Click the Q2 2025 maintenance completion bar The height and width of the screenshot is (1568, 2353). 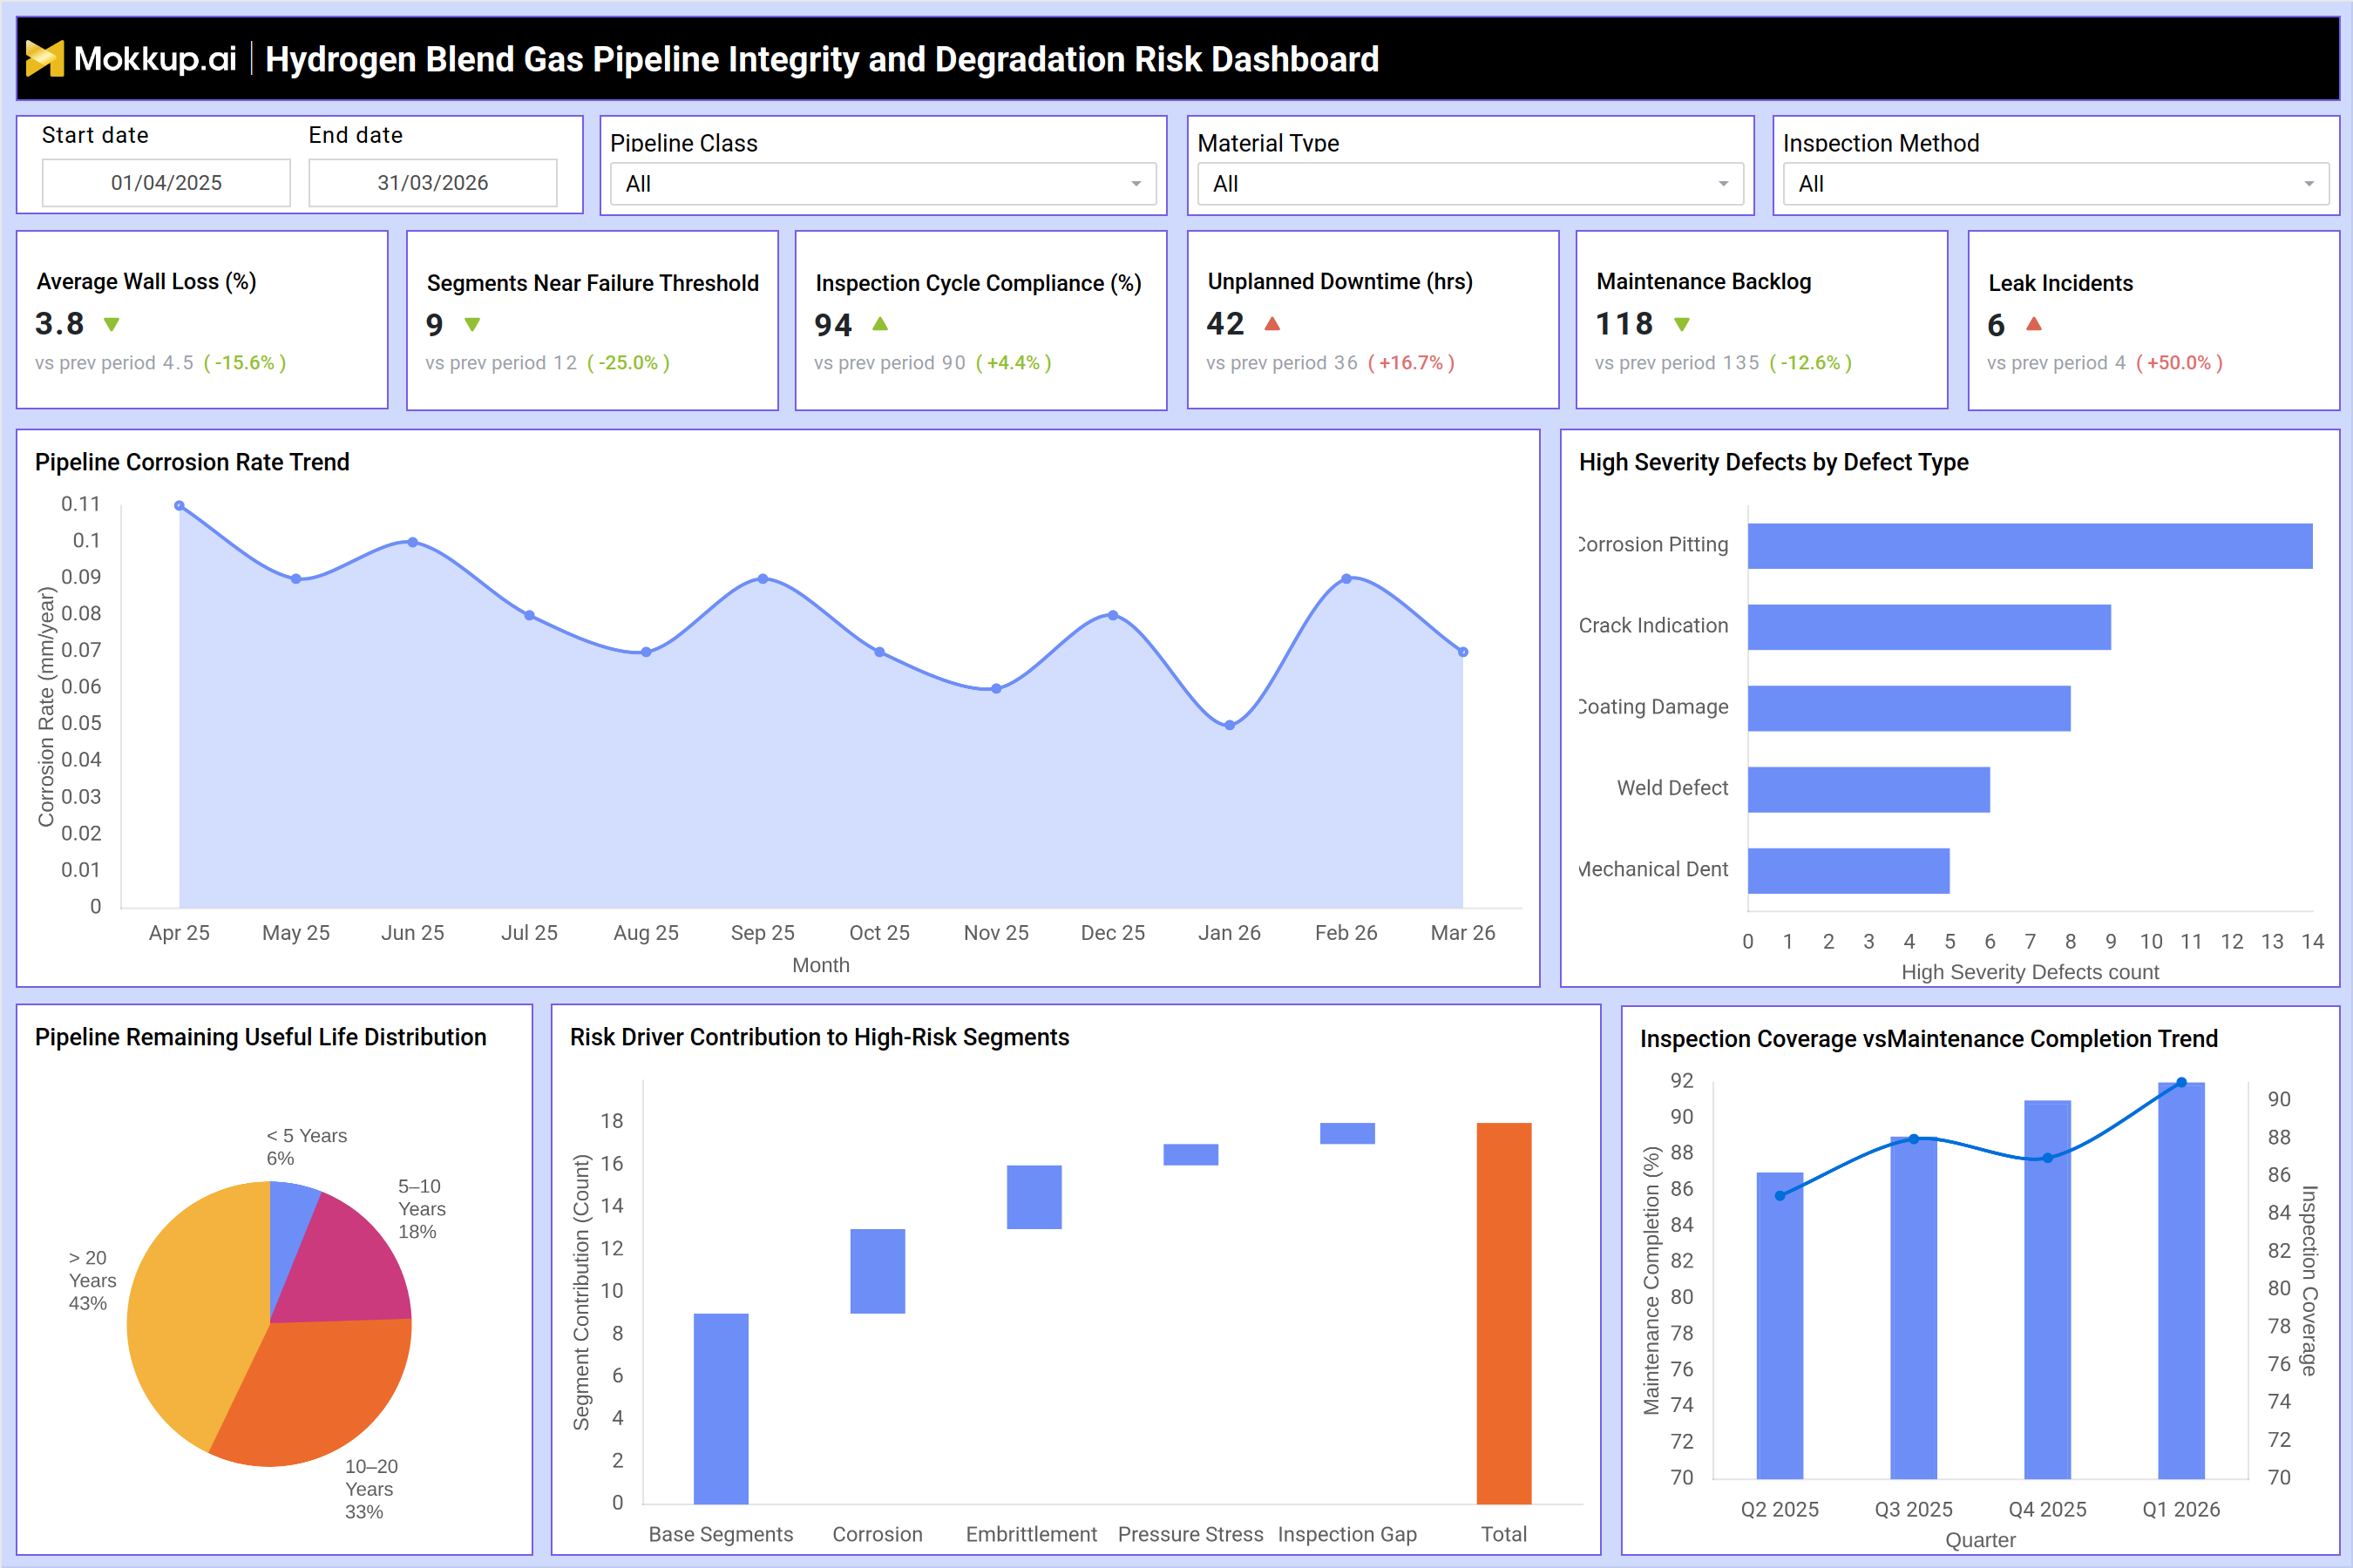tap(1780, 1325)
